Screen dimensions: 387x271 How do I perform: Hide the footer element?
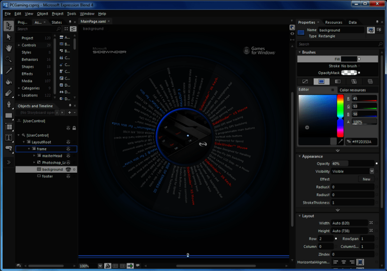click(69, 176)
